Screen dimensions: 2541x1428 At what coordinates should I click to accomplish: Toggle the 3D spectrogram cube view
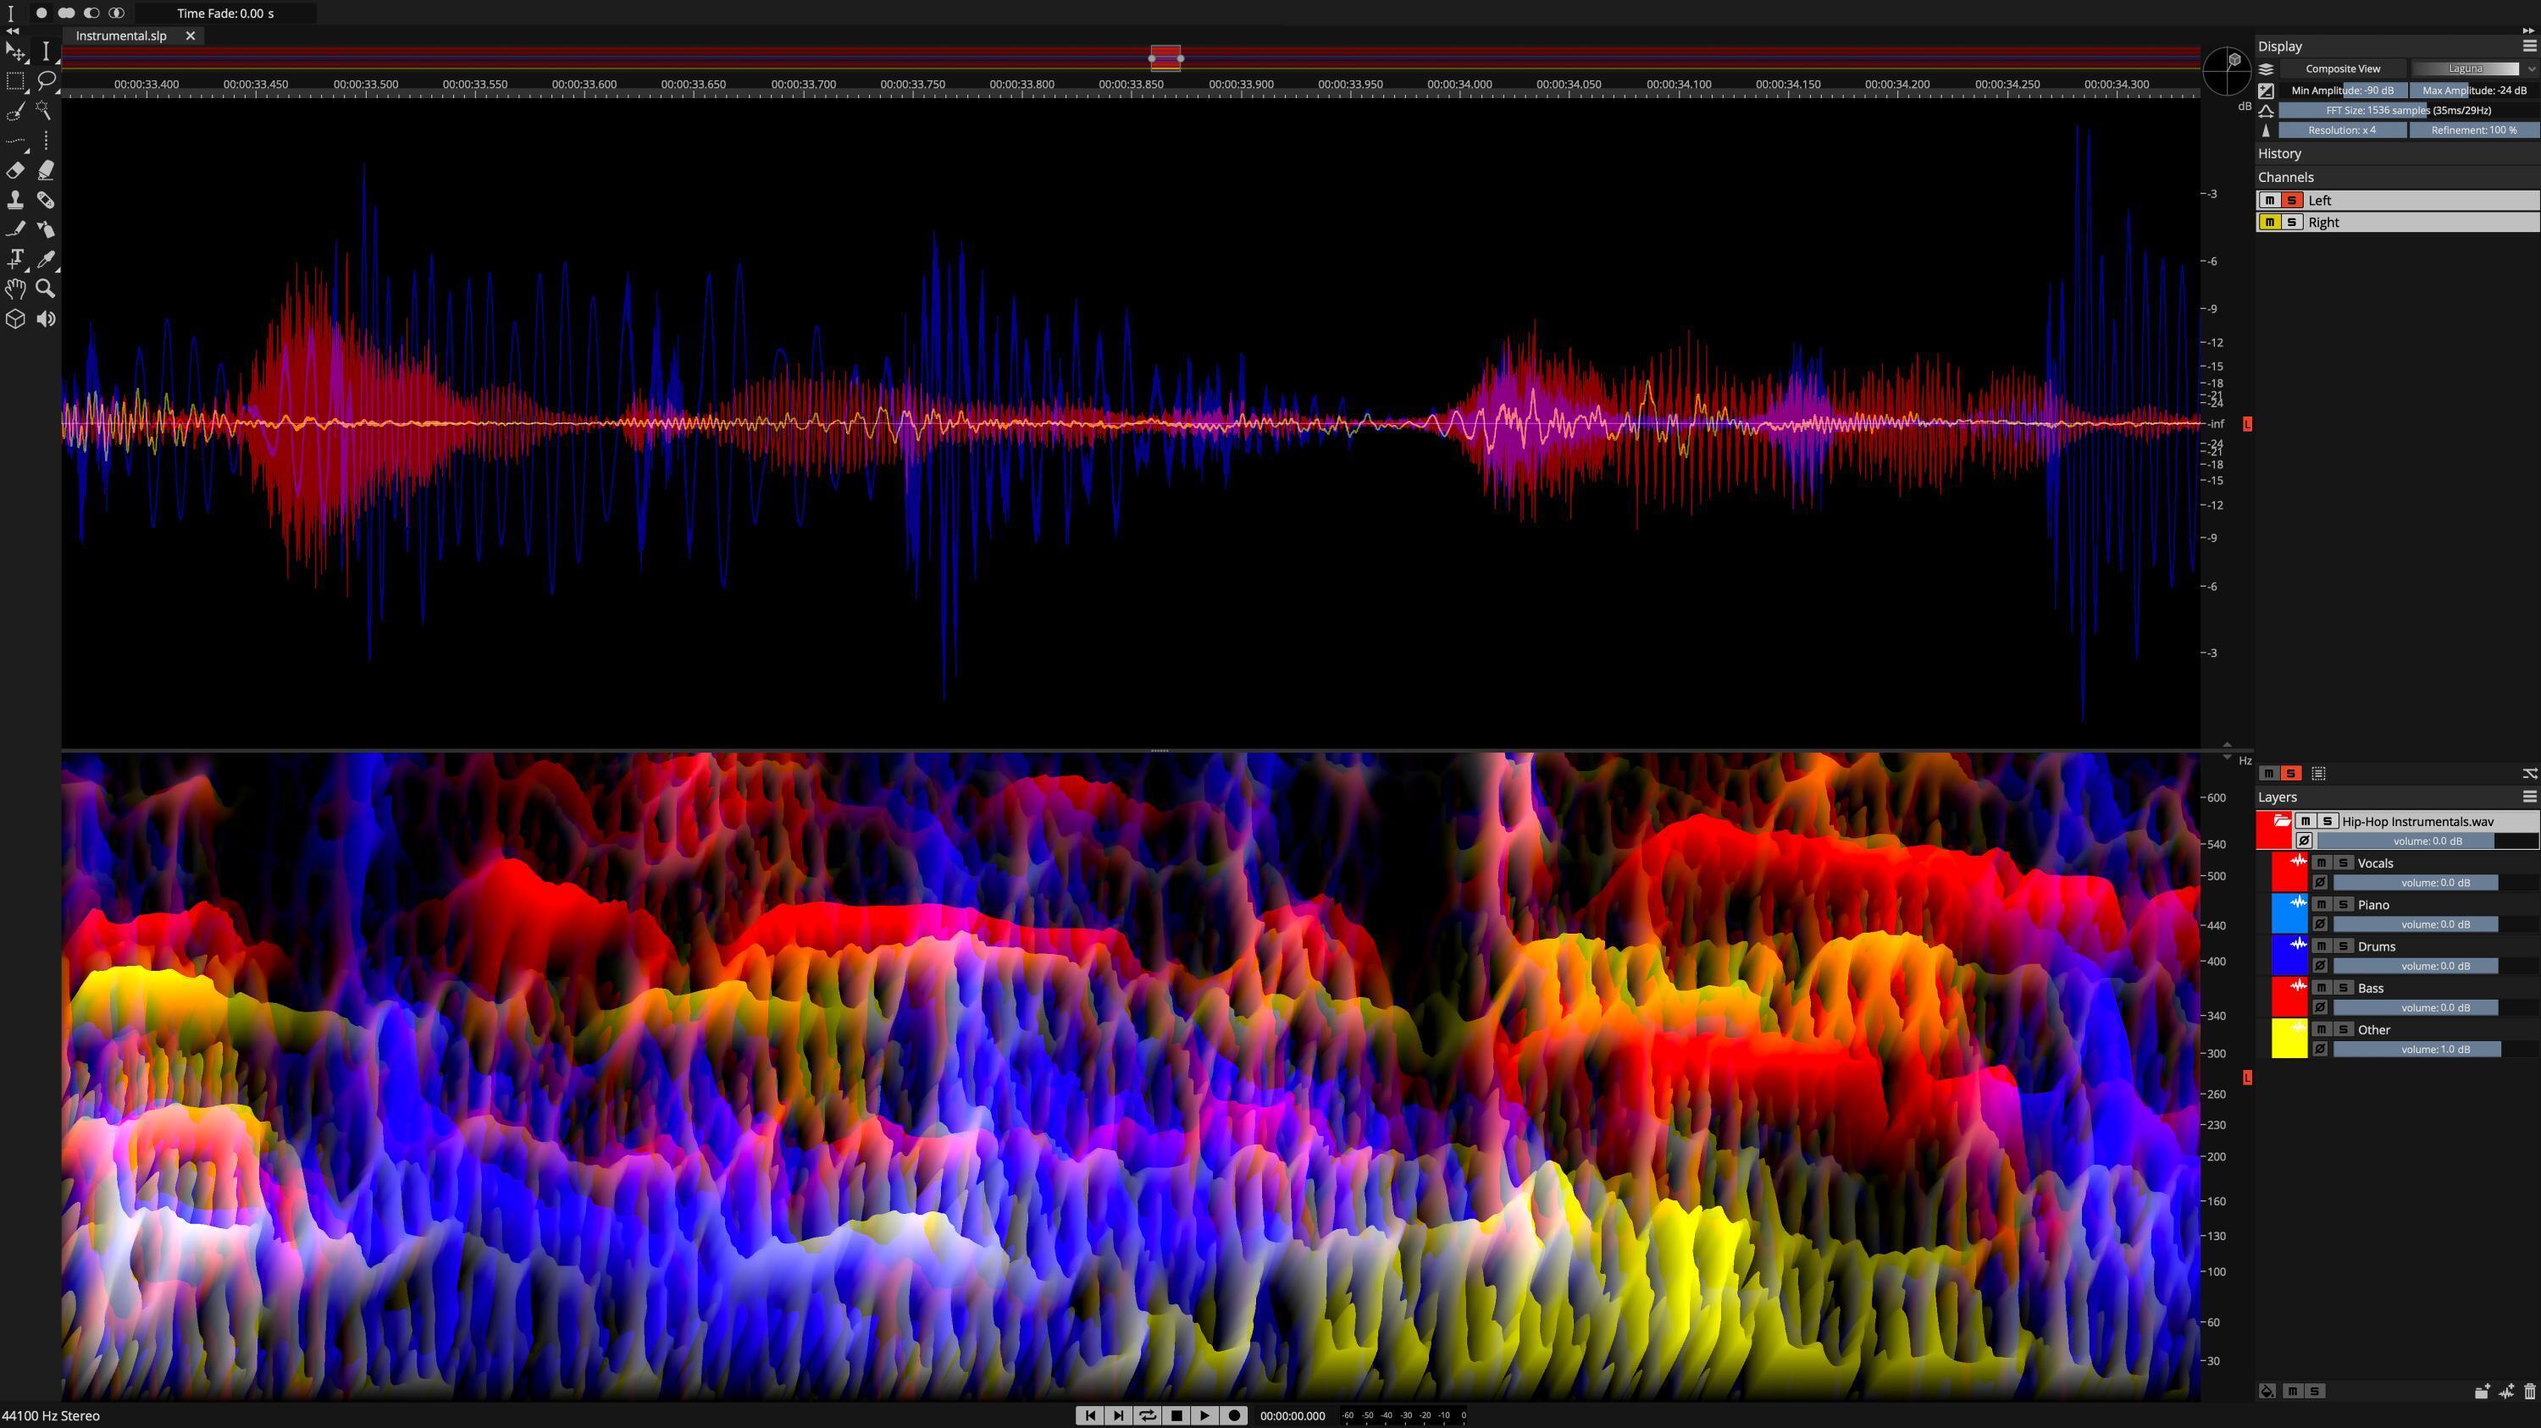(16, 318)
